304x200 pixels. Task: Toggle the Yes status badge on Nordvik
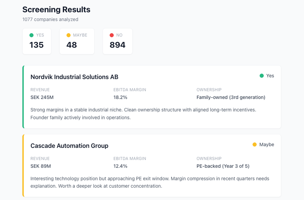coord(267,76)
